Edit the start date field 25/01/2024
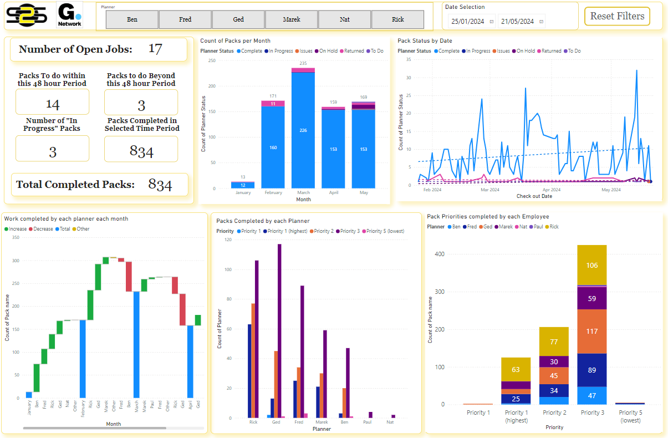The height and width of the screenshot is (438, 668). tap(467, 22)
